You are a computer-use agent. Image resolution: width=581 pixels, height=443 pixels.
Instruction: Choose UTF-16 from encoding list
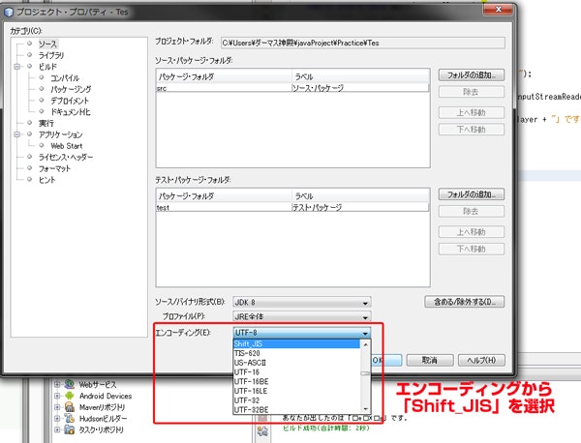pos(296,372)
